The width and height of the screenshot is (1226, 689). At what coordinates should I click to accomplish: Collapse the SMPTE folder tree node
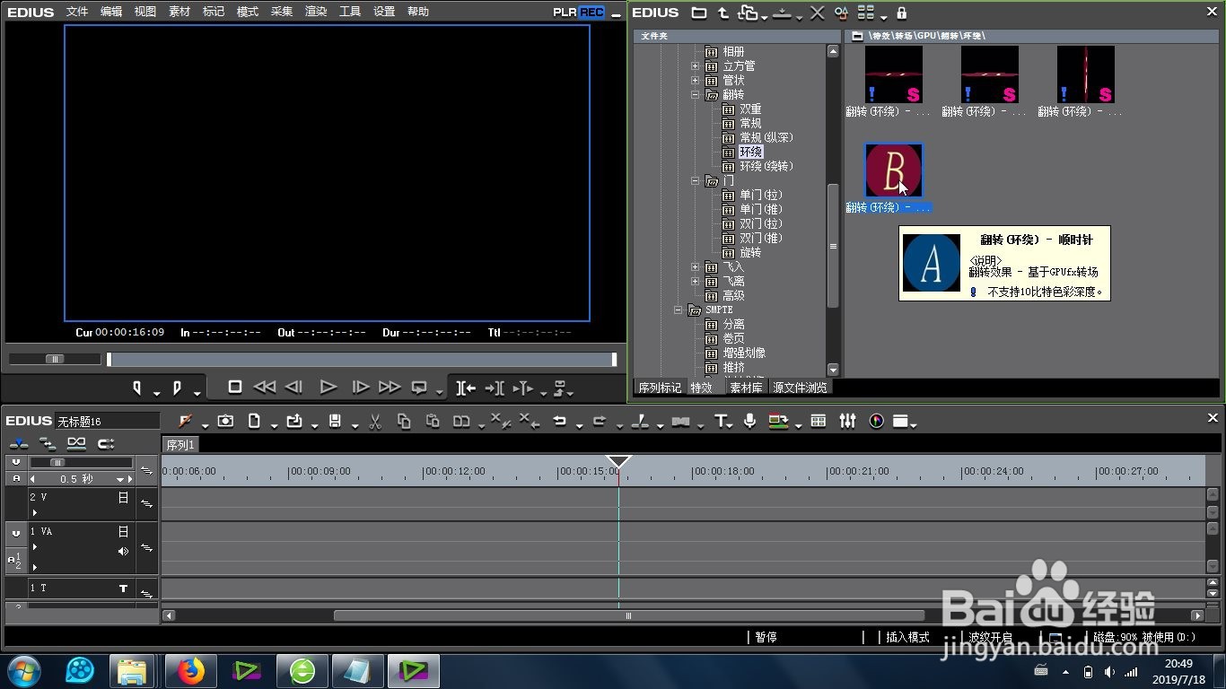point(678,310)
